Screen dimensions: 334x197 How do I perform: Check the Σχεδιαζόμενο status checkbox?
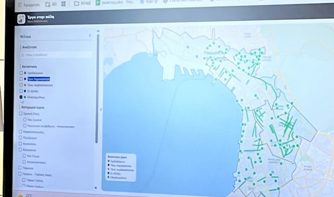pyautogui.click(x=21, y=73)
